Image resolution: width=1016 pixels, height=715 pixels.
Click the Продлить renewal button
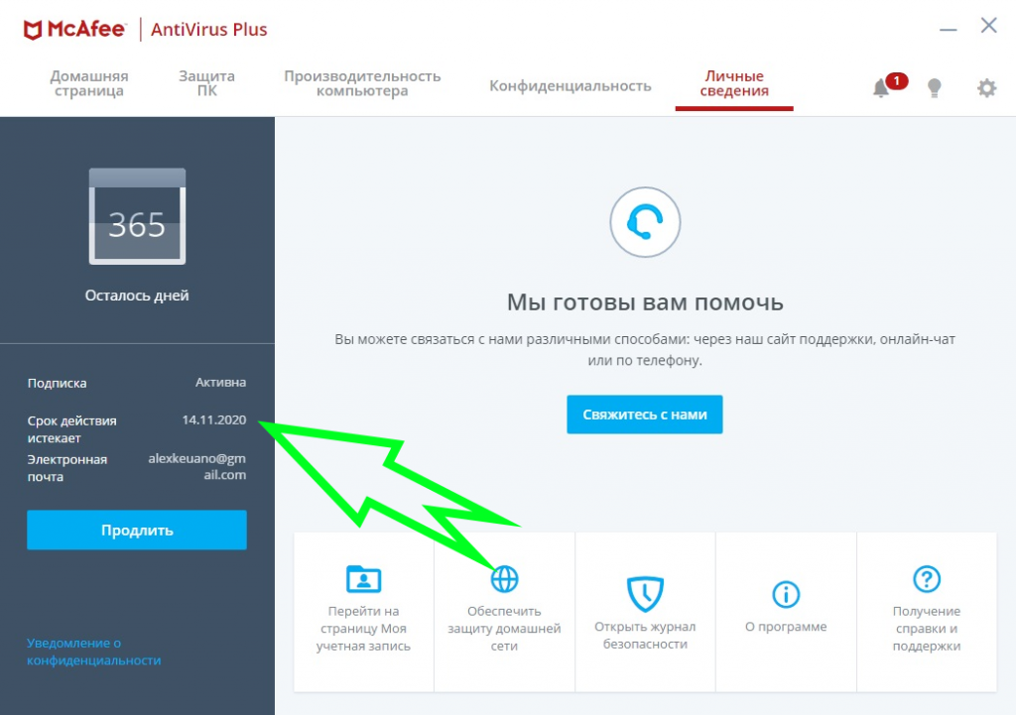tap(137, 530)
